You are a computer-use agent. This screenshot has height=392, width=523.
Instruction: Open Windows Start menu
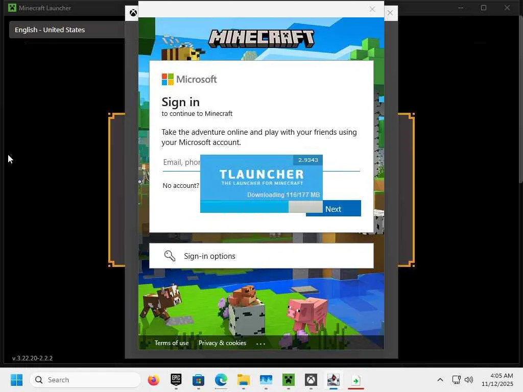pyautogui.click(x=16, y=380)
